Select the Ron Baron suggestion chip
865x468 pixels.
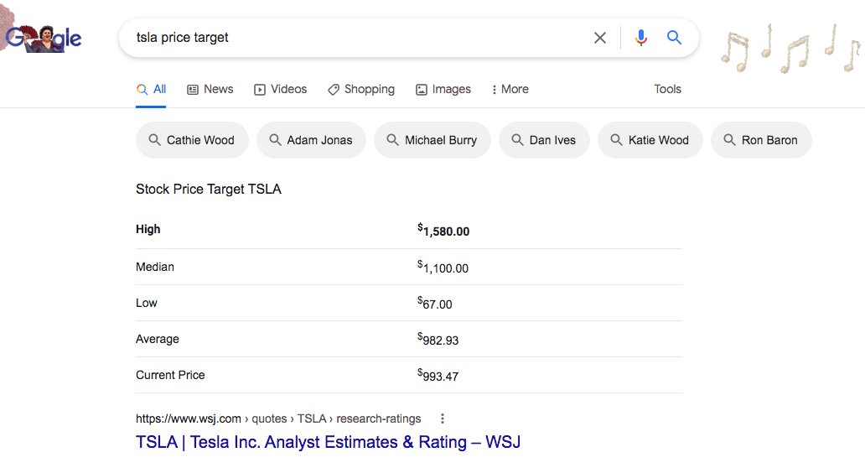coord(761,140)
